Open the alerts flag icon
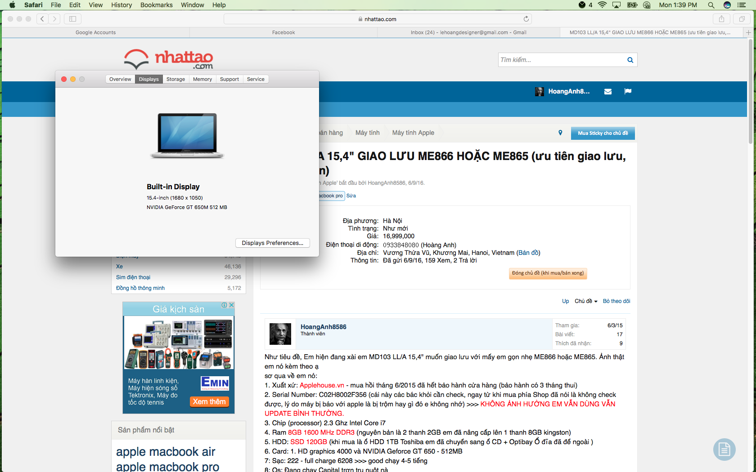This screenshot has height=472, width=756. pos(628,92)
